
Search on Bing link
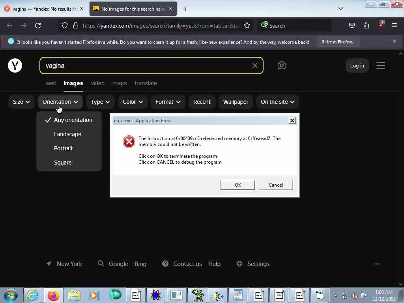point(140,264)
